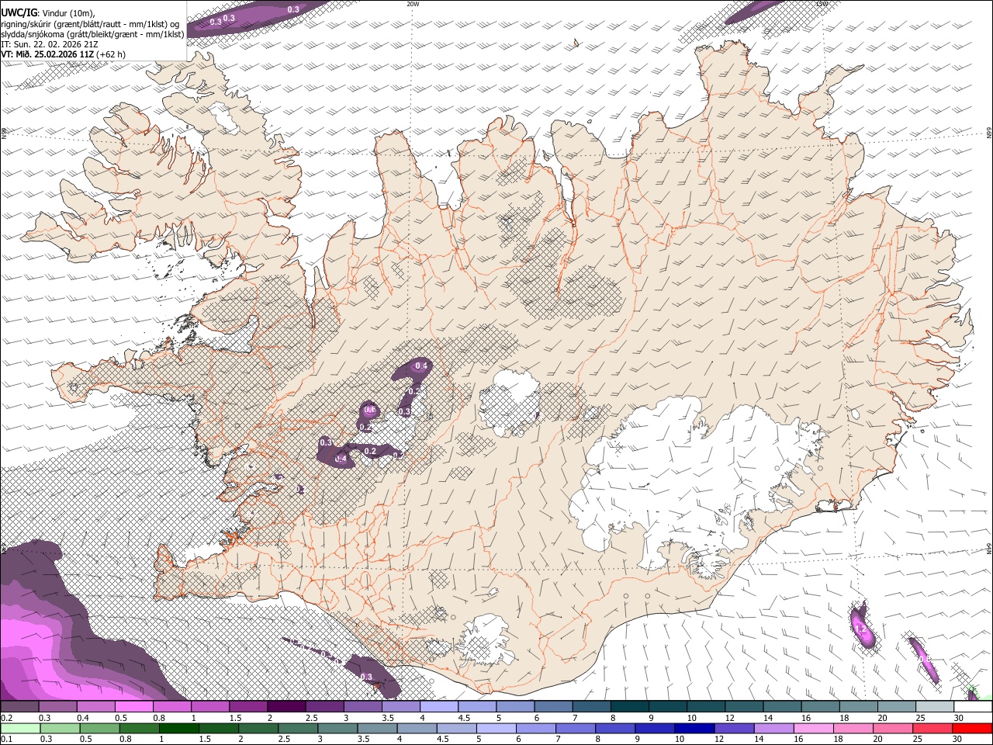This screenshot has width=993, height=745.
Task: Click the '0.4' label in the legend
Action: (x=83, y=718)
